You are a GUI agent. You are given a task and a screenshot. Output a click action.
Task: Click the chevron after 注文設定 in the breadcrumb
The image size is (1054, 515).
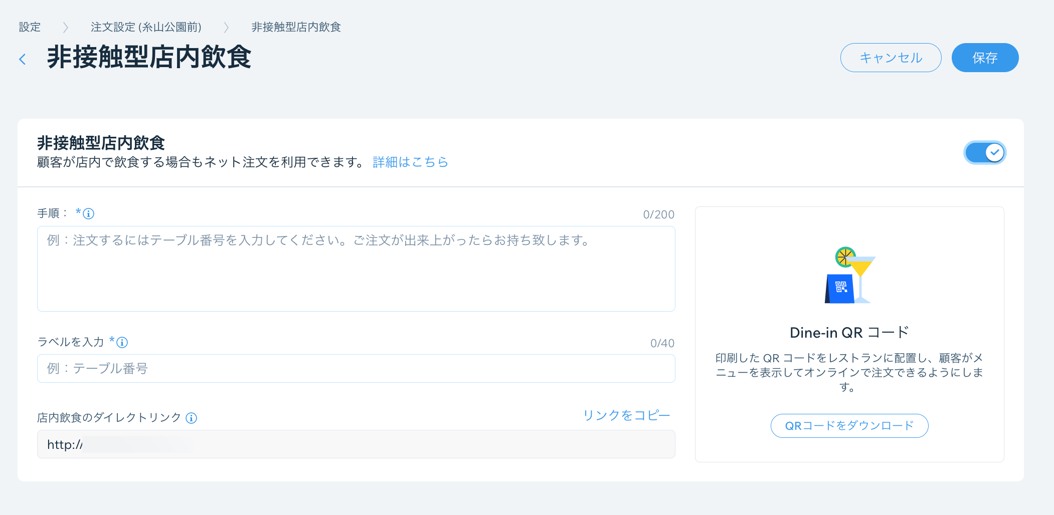point(226,27)
